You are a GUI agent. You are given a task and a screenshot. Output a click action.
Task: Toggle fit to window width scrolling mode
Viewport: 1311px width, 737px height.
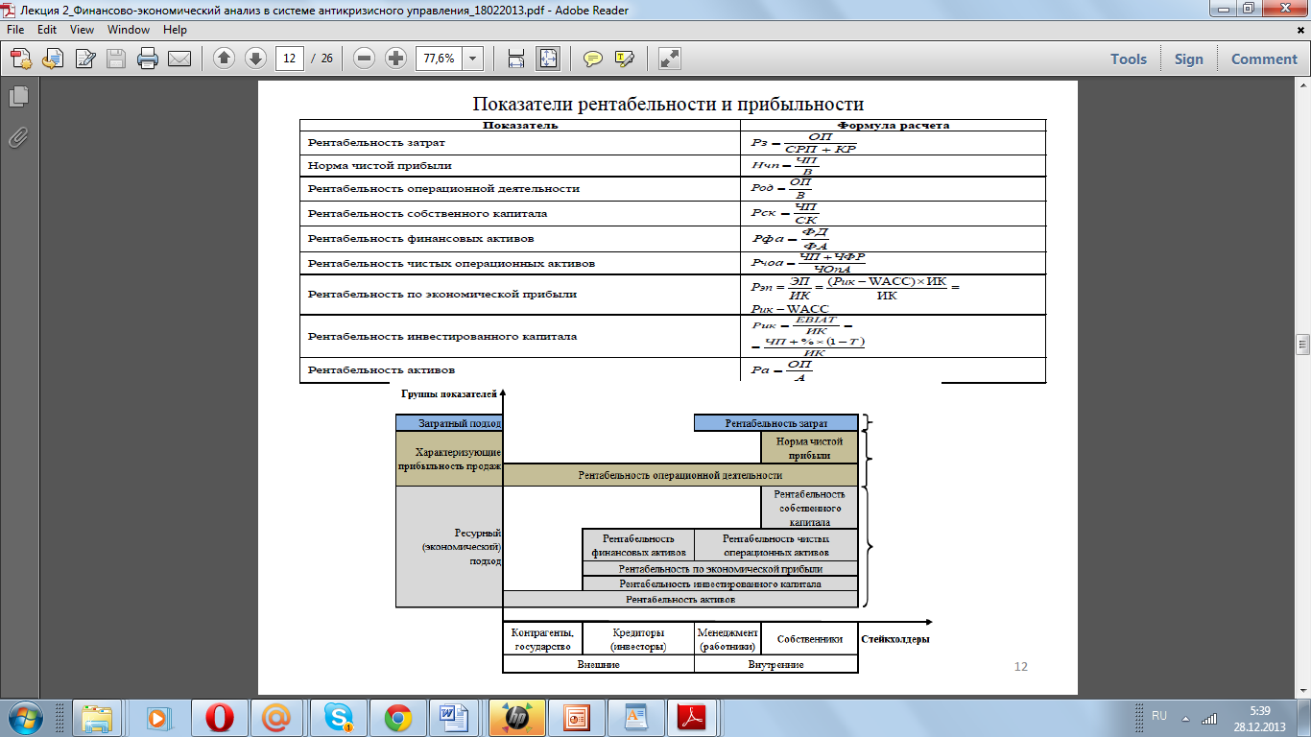tap(516, 59)
